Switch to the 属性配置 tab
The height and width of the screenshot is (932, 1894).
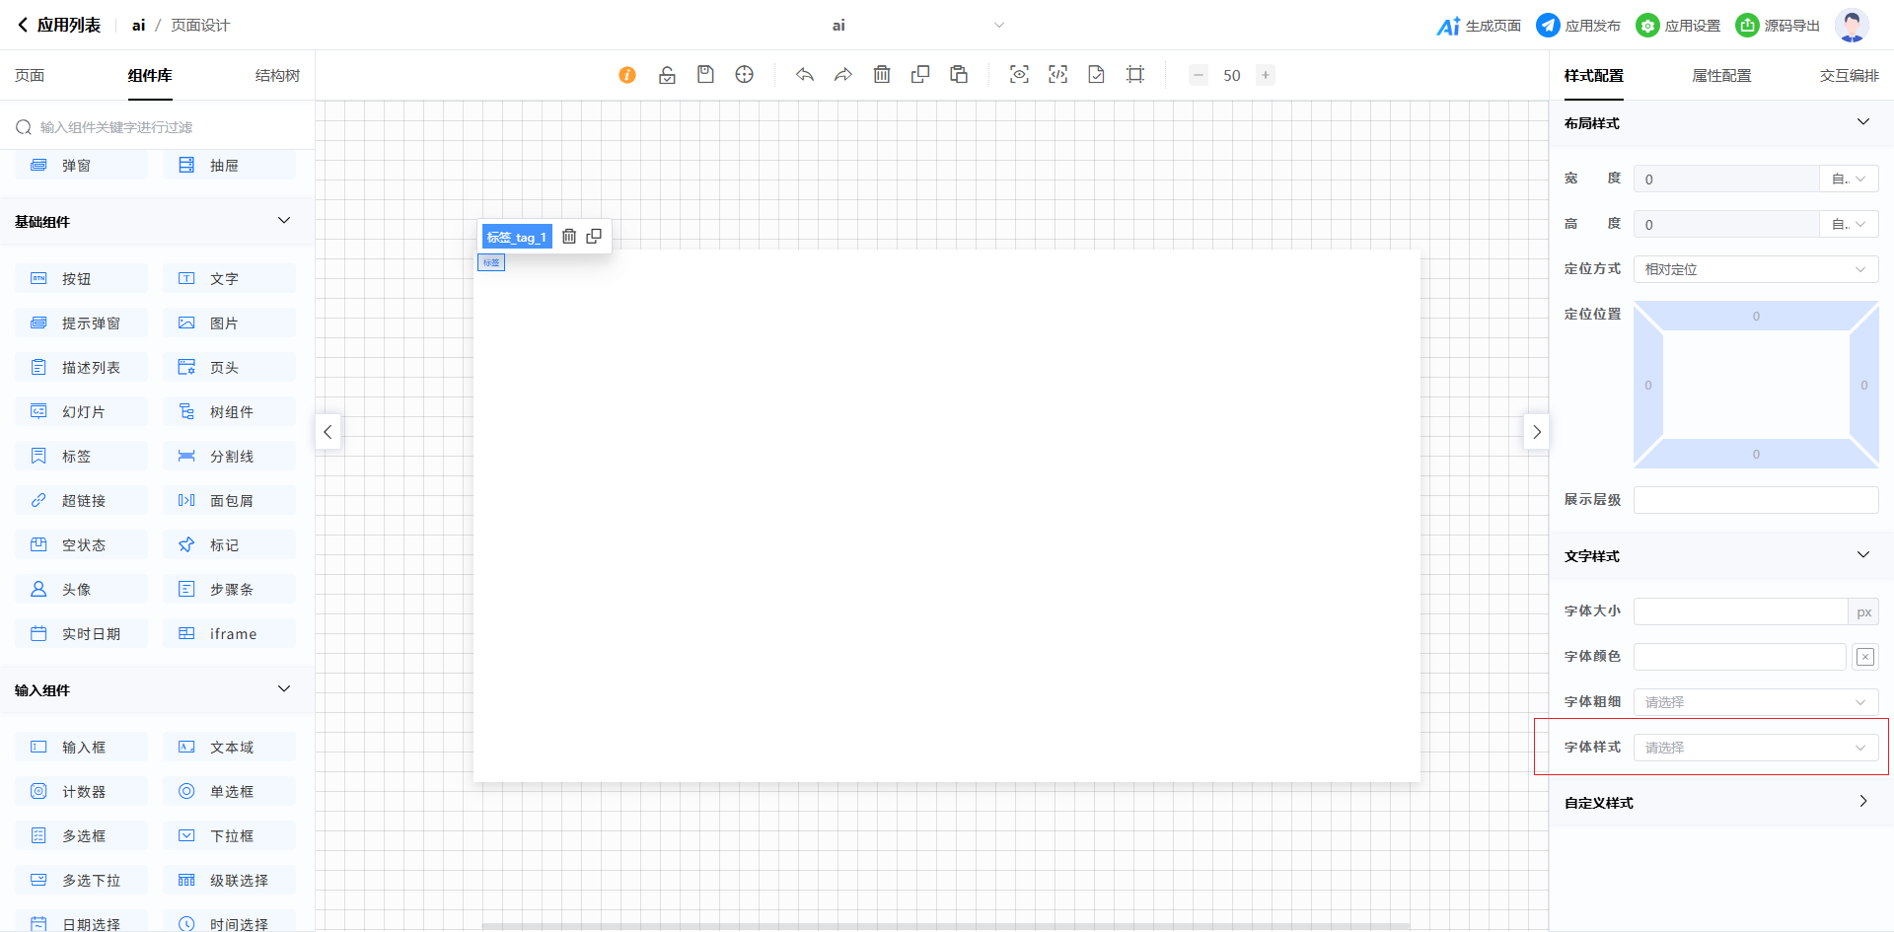click(x=1721, y=76)
